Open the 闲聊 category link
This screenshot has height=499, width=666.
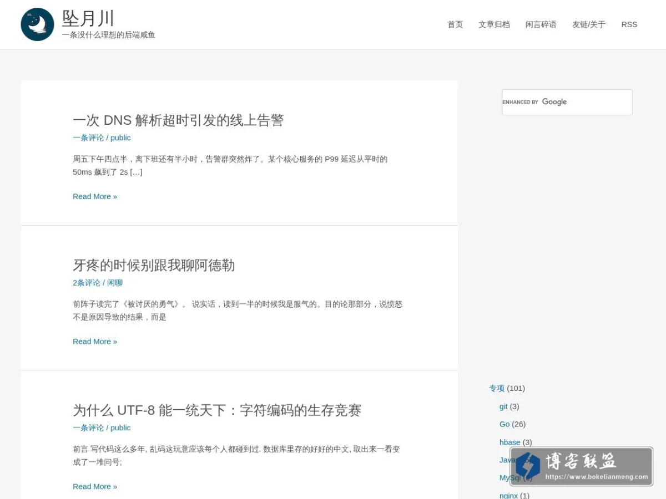click(115, 283)
